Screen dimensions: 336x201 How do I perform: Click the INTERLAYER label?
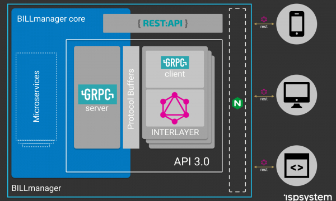coord(175,132)
